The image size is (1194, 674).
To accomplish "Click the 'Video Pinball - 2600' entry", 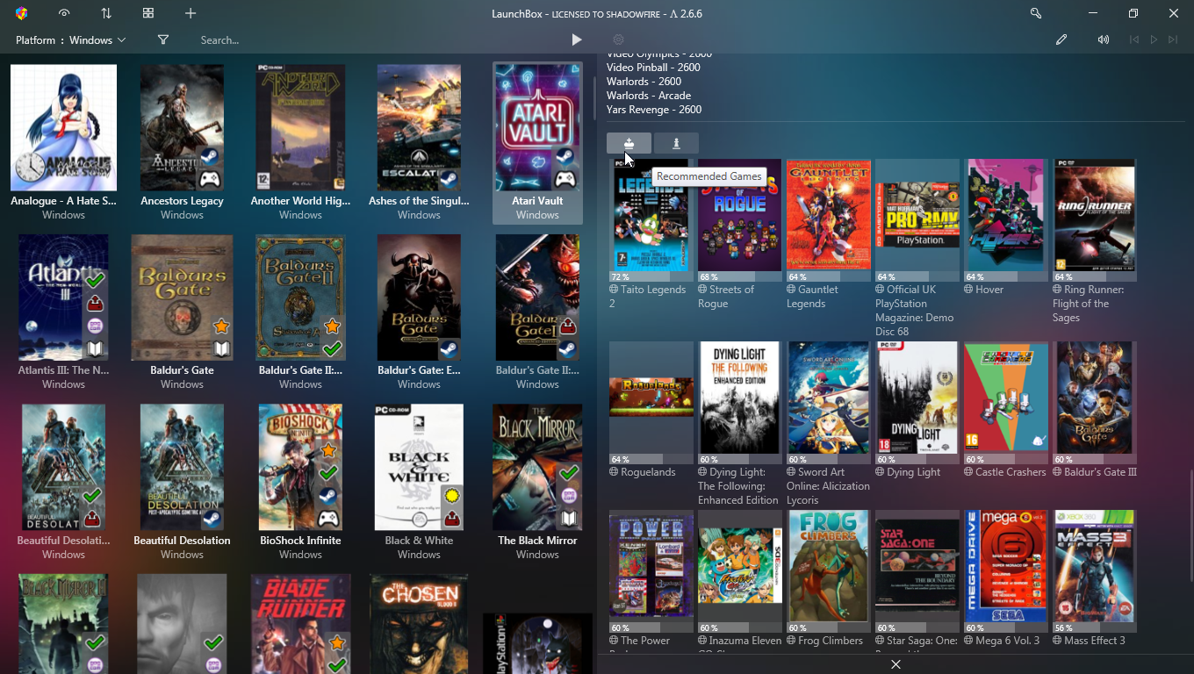I will click(x=653, y=68).
